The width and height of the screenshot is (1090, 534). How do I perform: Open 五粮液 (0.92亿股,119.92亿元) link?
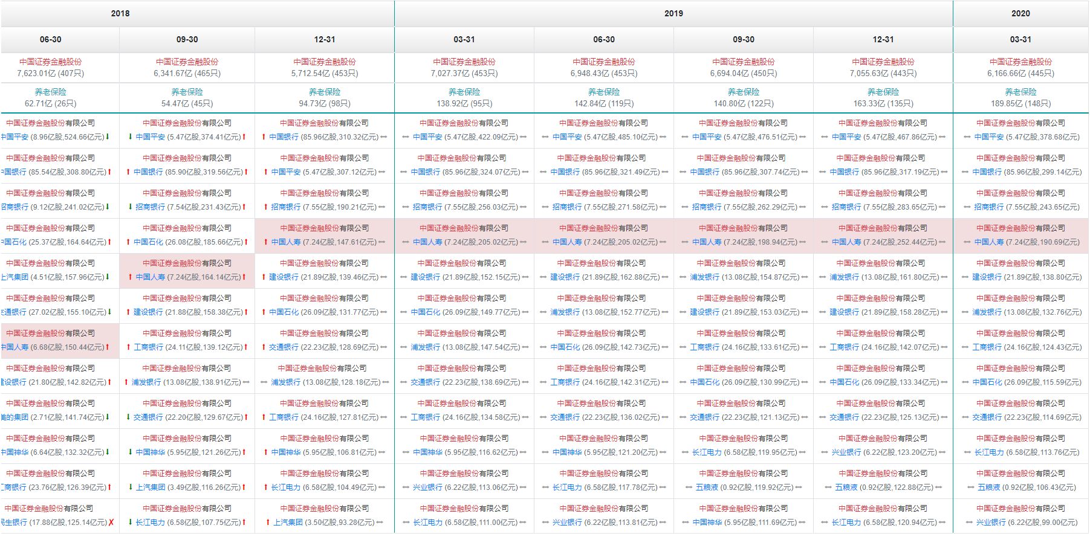tap(707, 487)
